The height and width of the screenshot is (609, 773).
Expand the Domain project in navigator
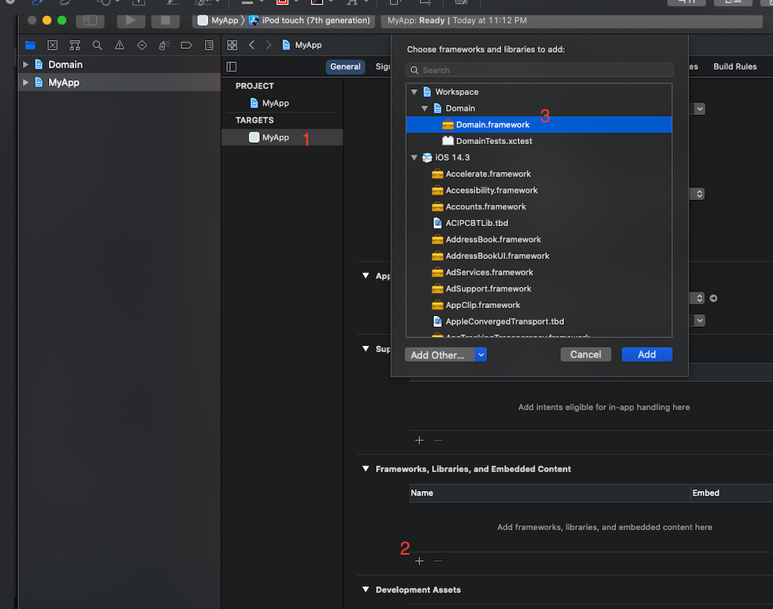[26, 65]
